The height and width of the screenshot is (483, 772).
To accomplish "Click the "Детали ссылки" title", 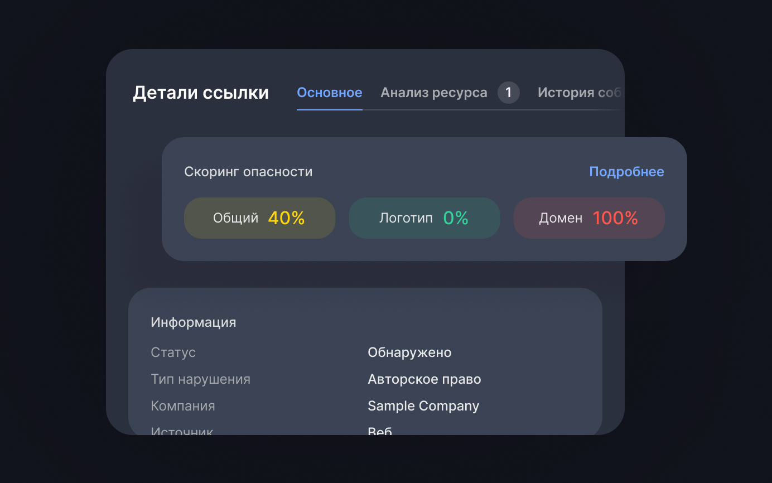I will pos(201,93).
